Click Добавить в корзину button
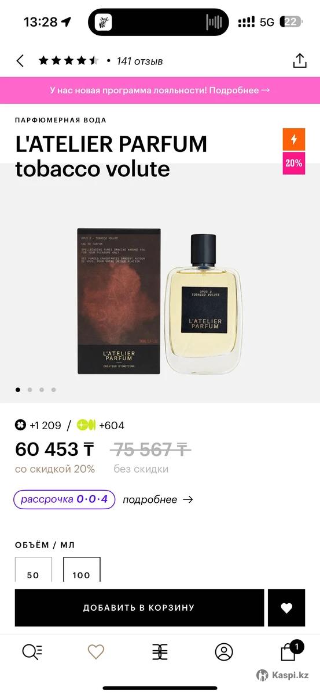The height and width of the screenshot is (696, 320). click(139, 608)
